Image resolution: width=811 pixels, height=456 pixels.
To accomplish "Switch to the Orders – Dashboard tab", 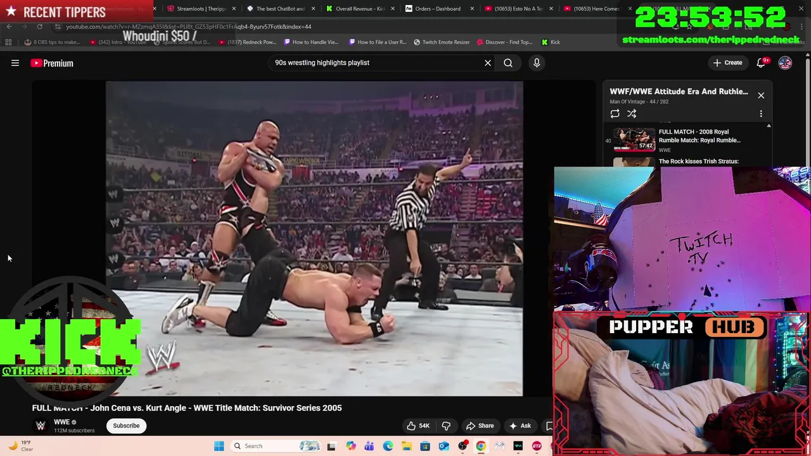I will 438,9.
